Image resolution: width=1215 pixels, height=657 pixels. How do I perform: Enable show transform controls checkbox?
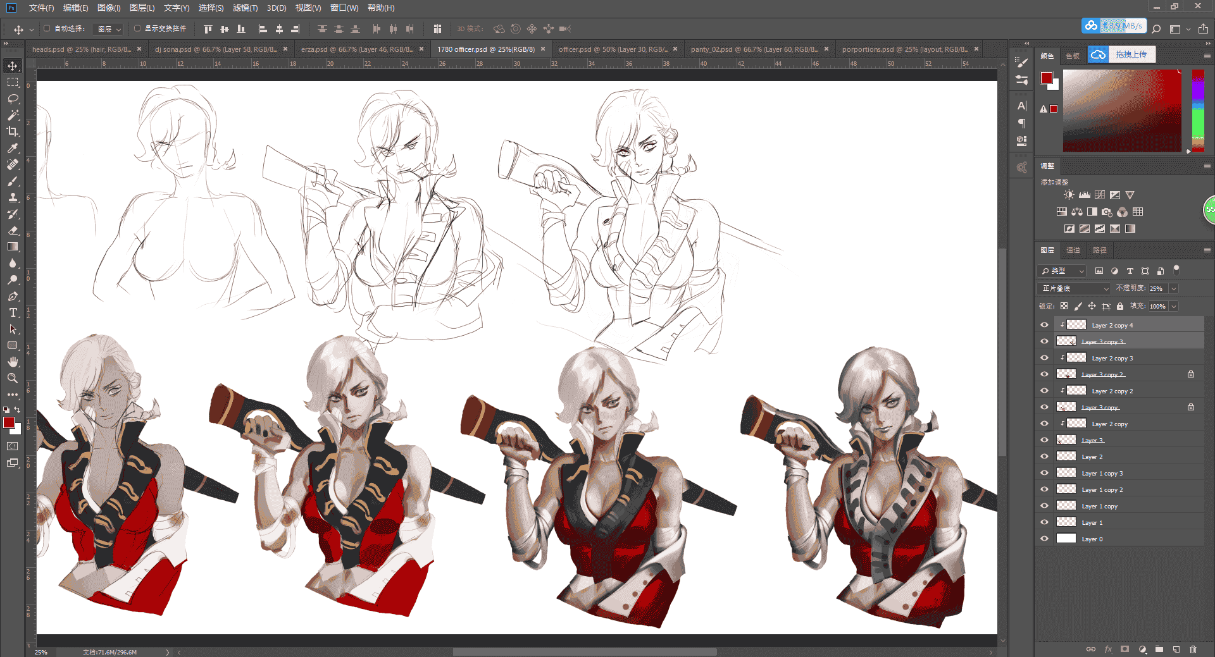[x=137, y=28]
